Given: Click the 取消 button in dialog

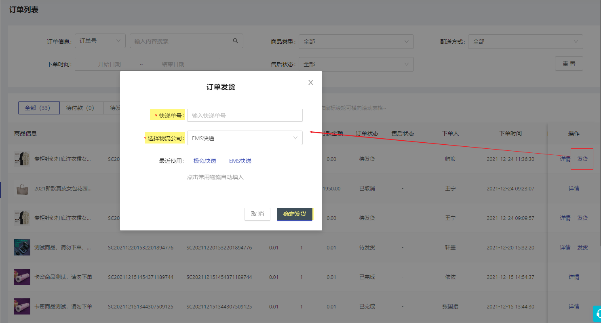Looking at the screenshot, I should [257, 214].
